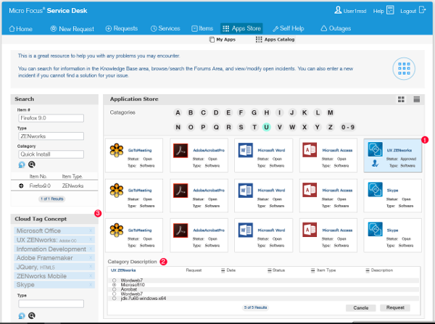435x324 pixels.
Task: Switch Application Store to list view
Action: tap(416, 99)
